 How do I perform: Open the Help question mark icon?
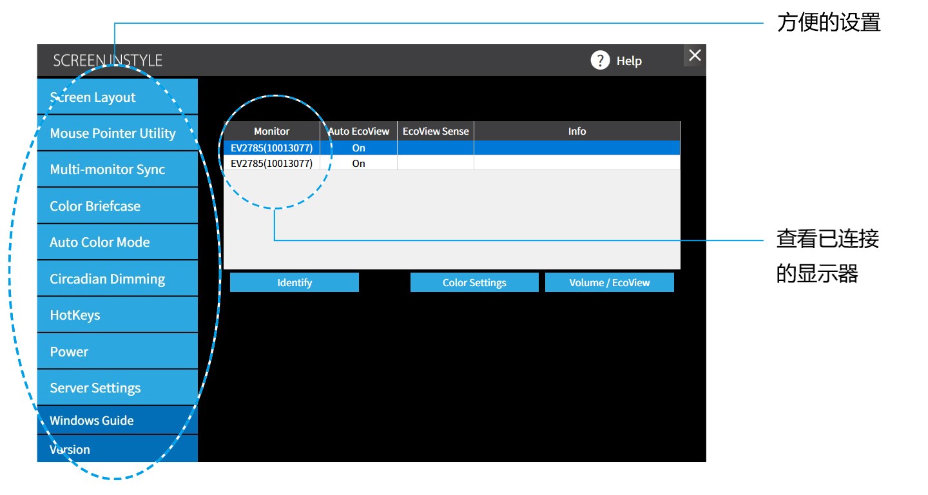[x=600, y=61]
